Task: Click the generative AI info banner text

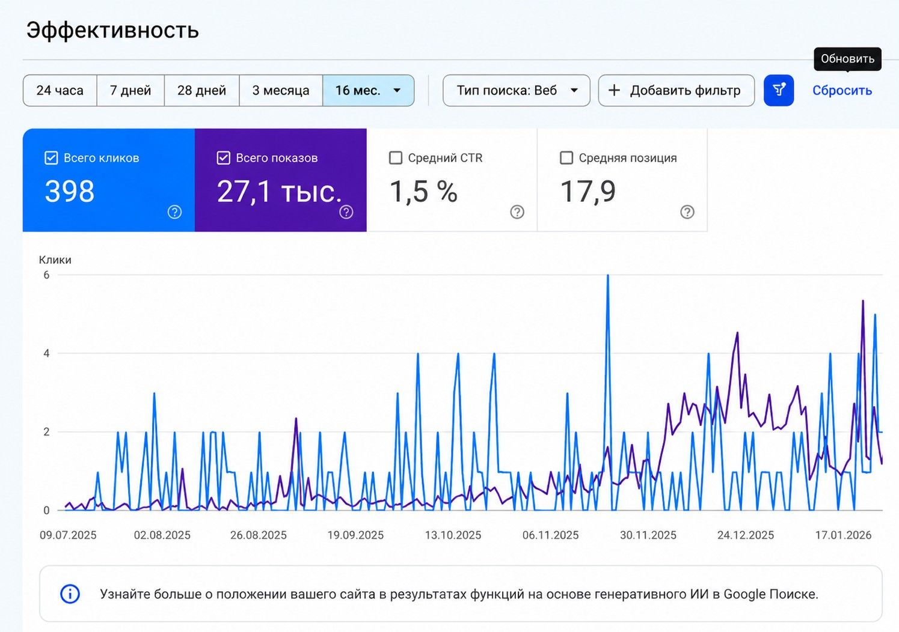Action: pyautogui.click(x=459, y=594)
